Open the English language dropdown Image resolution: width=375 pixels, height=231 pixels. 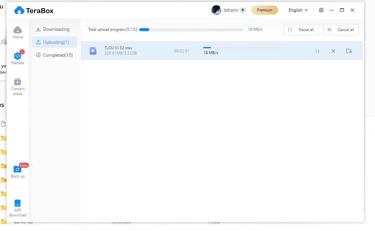click(298, 10)
